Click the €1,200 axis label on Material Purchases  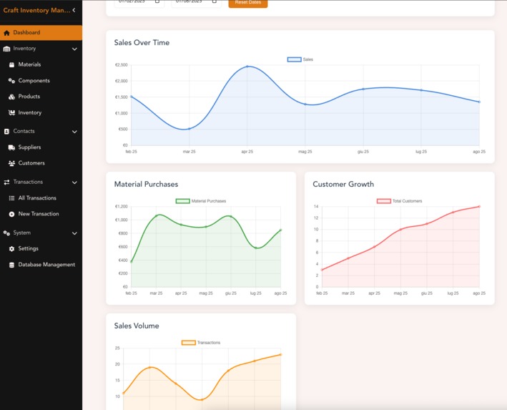point(122,207)
